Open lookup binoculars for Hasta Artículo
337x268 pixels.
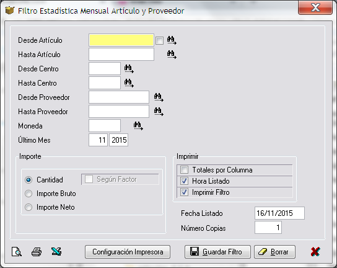point(172,55)
